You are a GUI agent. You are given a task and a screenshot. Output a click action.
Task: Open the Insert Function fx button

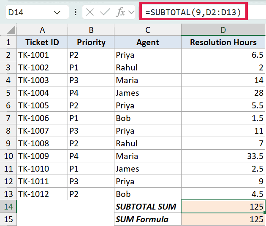click(x=120, y=12)
